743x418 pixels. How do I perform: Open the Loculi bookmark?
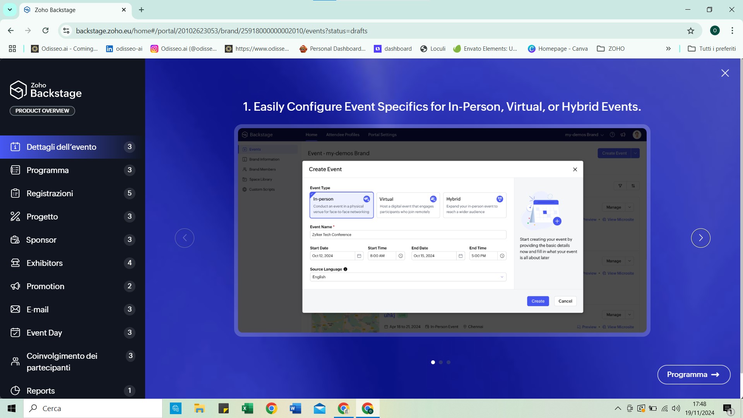pos(433,48)
